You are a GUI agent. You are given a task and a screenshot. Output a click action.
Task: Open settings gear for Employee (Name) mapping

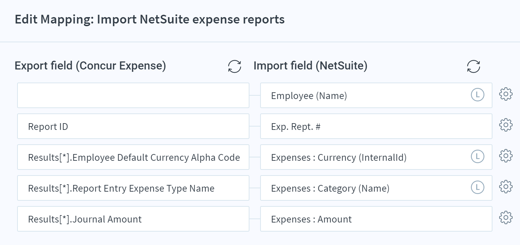click(x=506, y=94)
